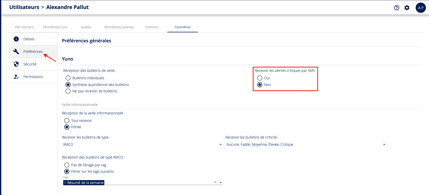Switch to the Forensics tab
429x195 pixels.
coord(152,27)
